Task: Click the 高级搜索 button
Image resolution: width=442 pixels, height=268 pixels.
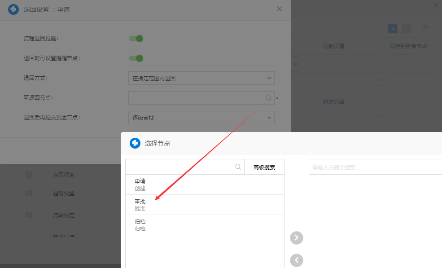Action: point(264,167)
